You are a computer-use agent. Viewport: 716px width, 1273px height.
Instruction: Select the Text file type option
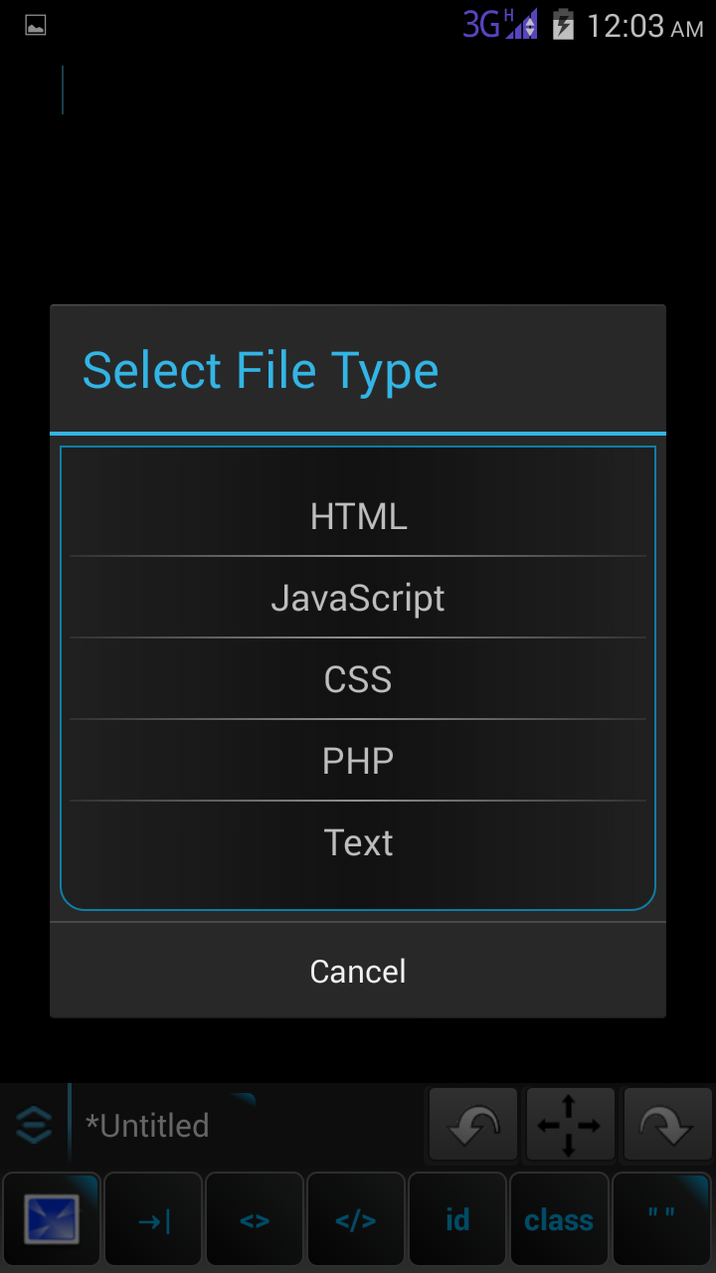[x=358, y=843]
